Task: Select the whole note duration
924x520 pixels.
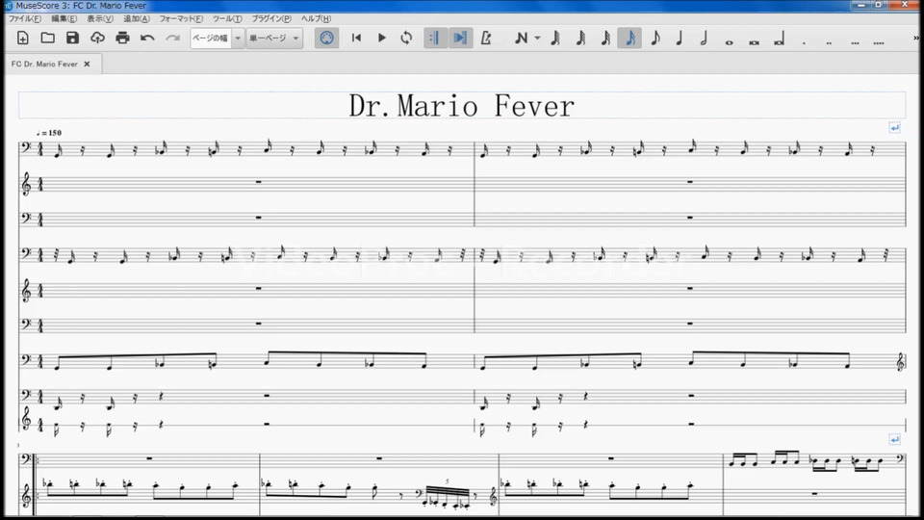Action: tap(729, 41)
